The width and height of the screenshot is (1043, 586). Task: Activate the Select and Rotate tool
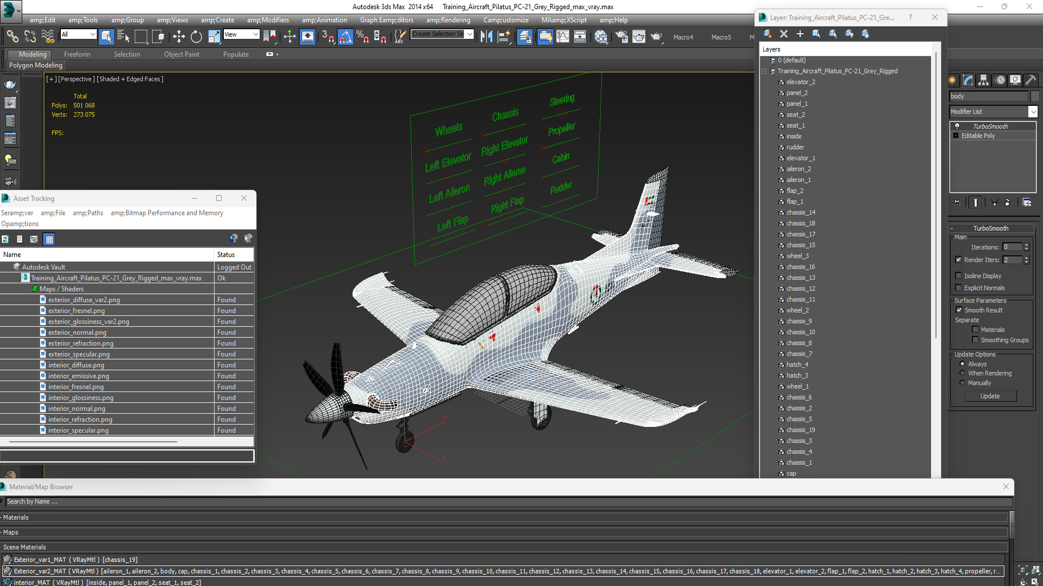pyautogui.click(x=196, y=36)
